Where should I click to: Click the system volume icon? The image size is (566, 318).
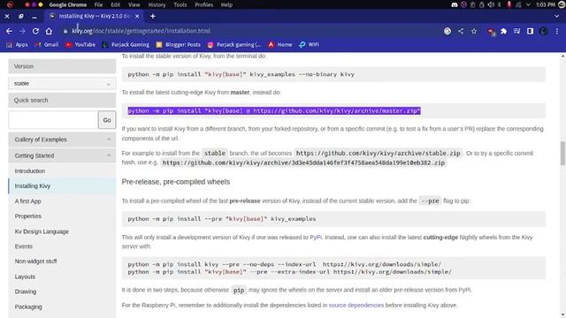tap(491, 4)
